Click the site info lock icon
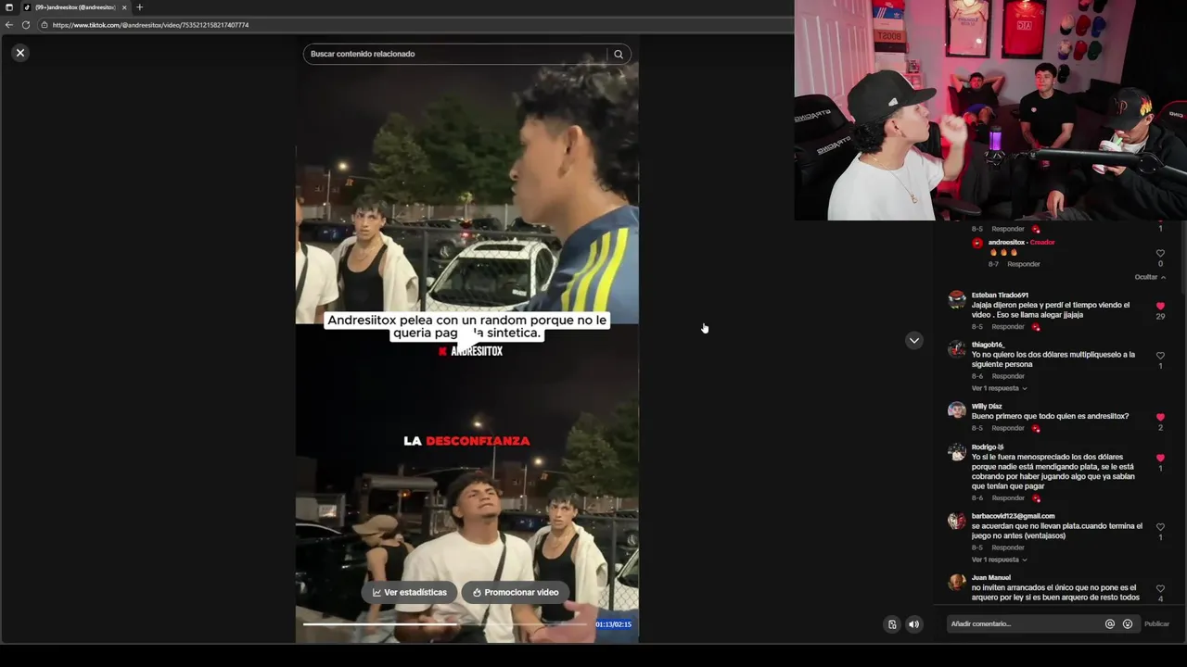Viewport: 1187px width, 667px height. (44, 25)
